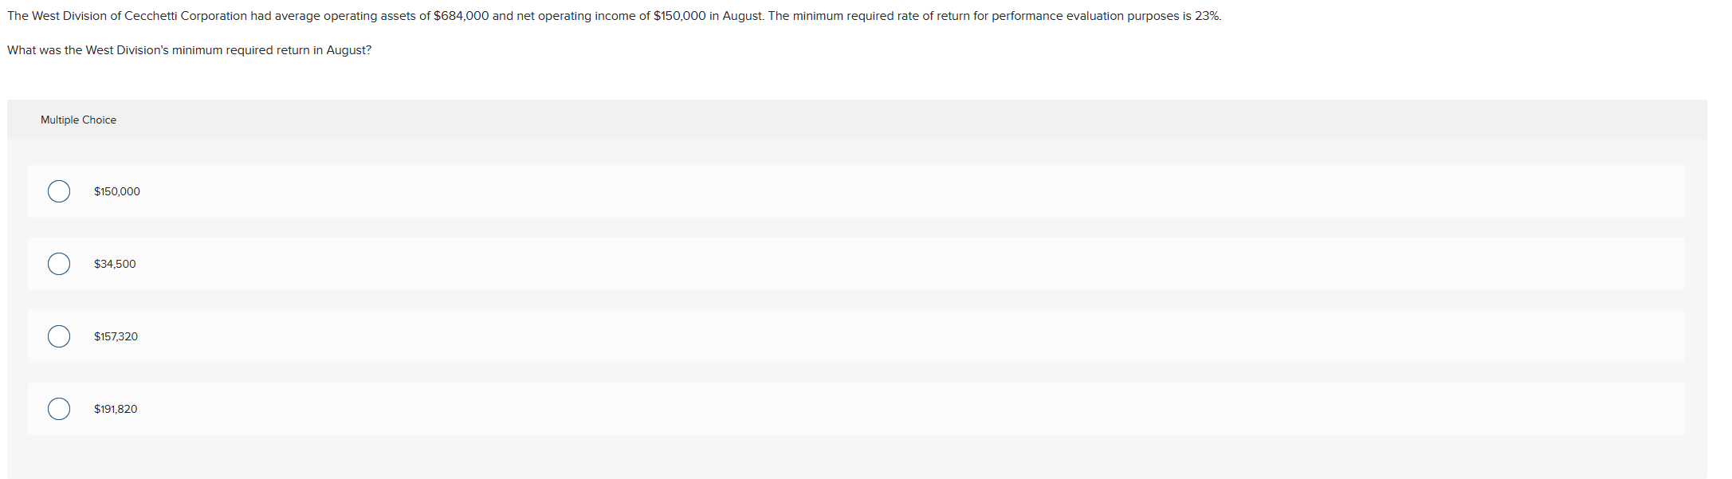Click the gray Multiple Choice header bar background
The image size is (1732, 479).
[877, 120]
